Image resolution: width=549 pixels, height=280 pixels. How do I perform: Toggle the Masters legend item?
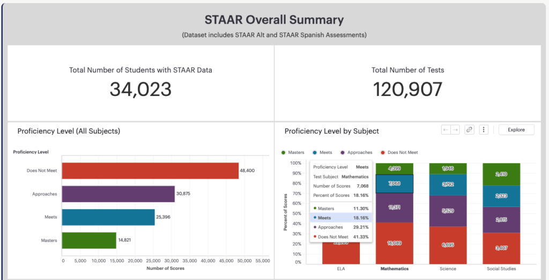point(293,152)
